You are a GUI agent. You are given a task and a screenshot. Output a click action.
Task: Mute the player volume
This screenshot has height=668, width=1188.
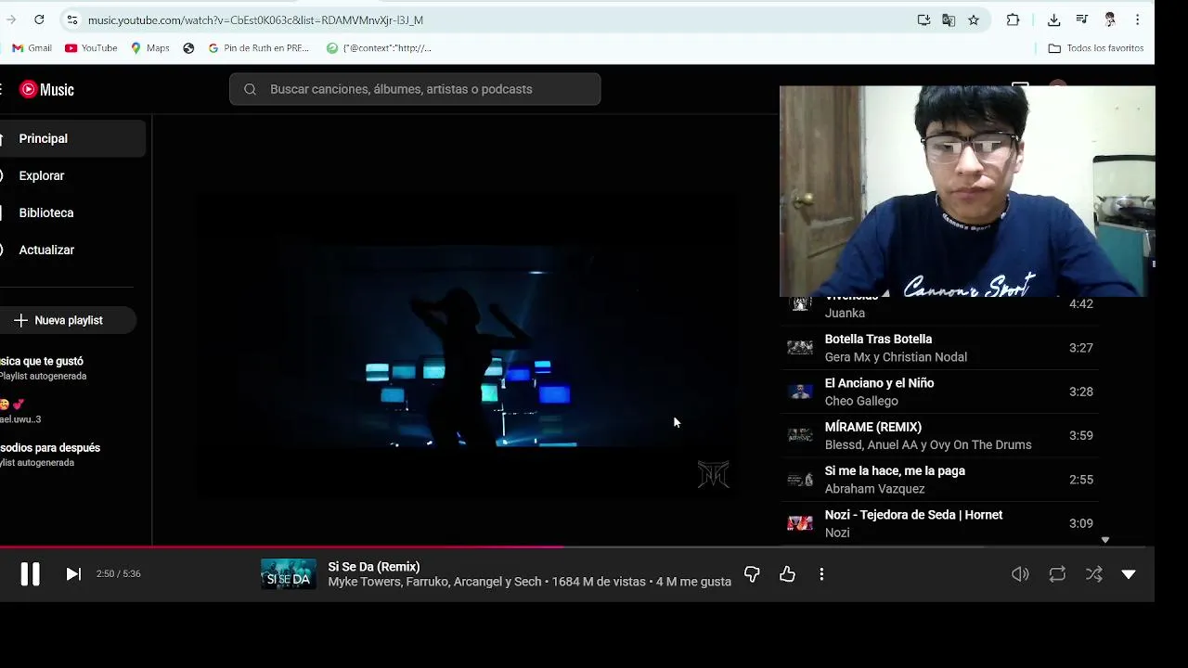(x=1020, y=574)
